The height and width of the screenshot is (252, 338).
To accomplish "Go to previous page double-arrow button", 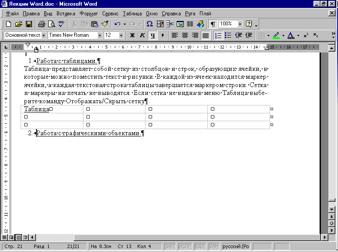I will pyautogui.click(x=332, y=217).
